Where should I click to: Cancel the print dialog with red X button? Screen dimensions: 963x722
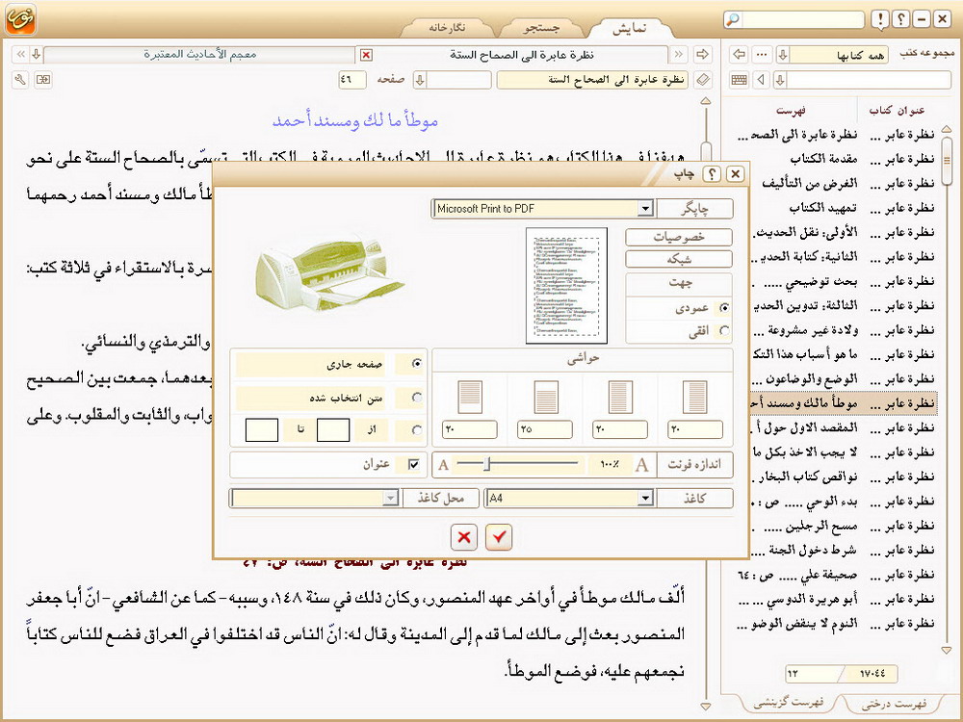[464, 537]
